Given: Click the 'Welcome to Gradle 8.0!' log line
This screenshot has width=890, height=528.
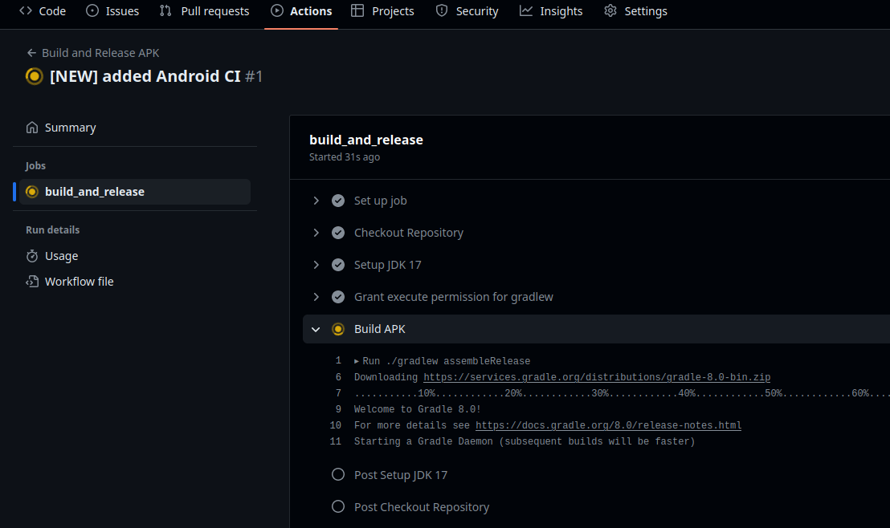Looking at the screenshot, I should click(x=417, y=409).
